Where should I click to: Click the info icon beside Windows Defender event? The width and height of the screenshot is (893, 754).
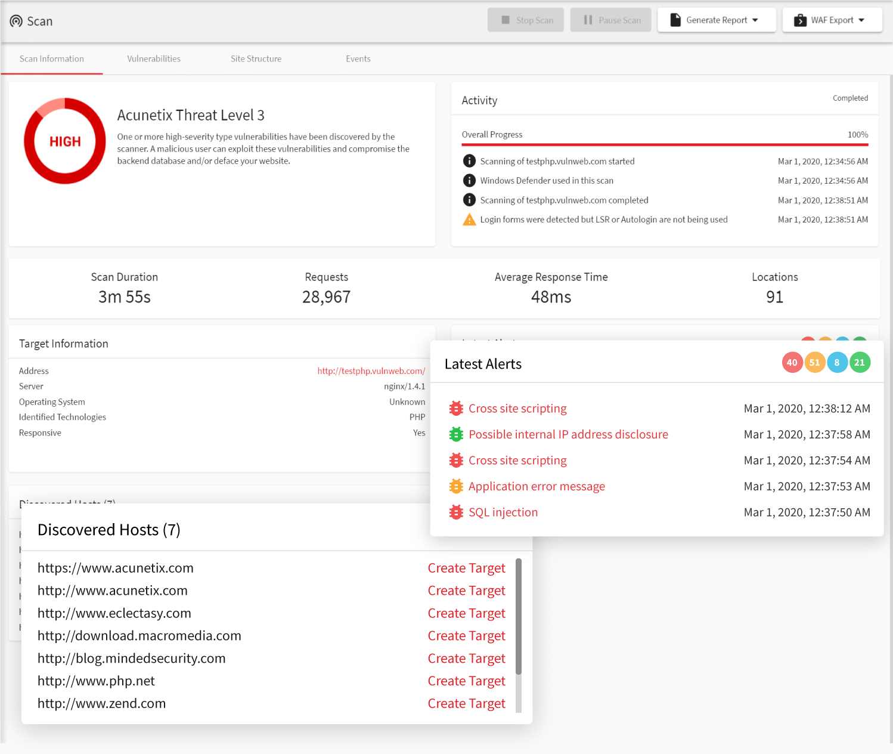coord(469,180)
